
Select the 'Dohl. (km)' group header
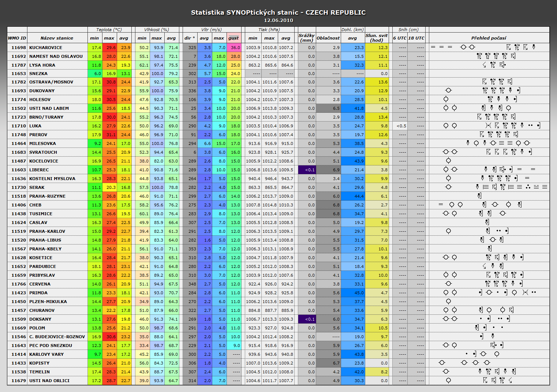coord(352,30)
